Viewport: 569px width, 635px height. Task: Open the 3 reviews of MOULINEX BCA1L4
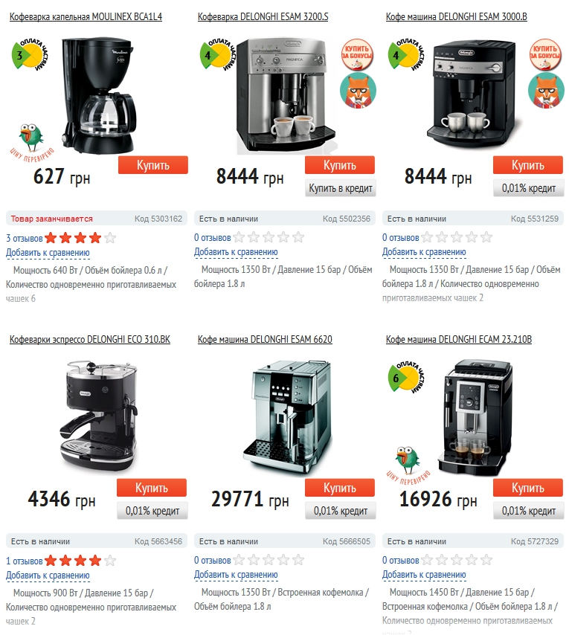click(25, 238)
